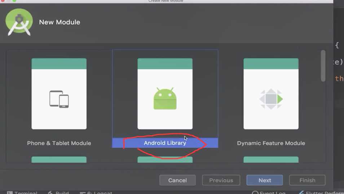Click the Dynamic Feature arrows icon
This screenshot has width=344, height=194.
coord(271,99)
